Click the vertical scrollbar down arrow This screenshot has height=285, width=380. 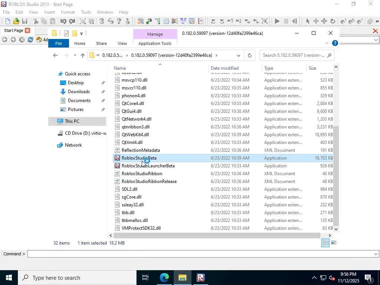coord(336,229)
